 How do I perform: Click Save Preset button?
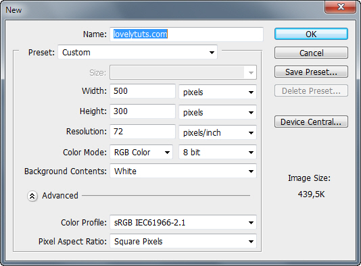click(x=311, y=72)
